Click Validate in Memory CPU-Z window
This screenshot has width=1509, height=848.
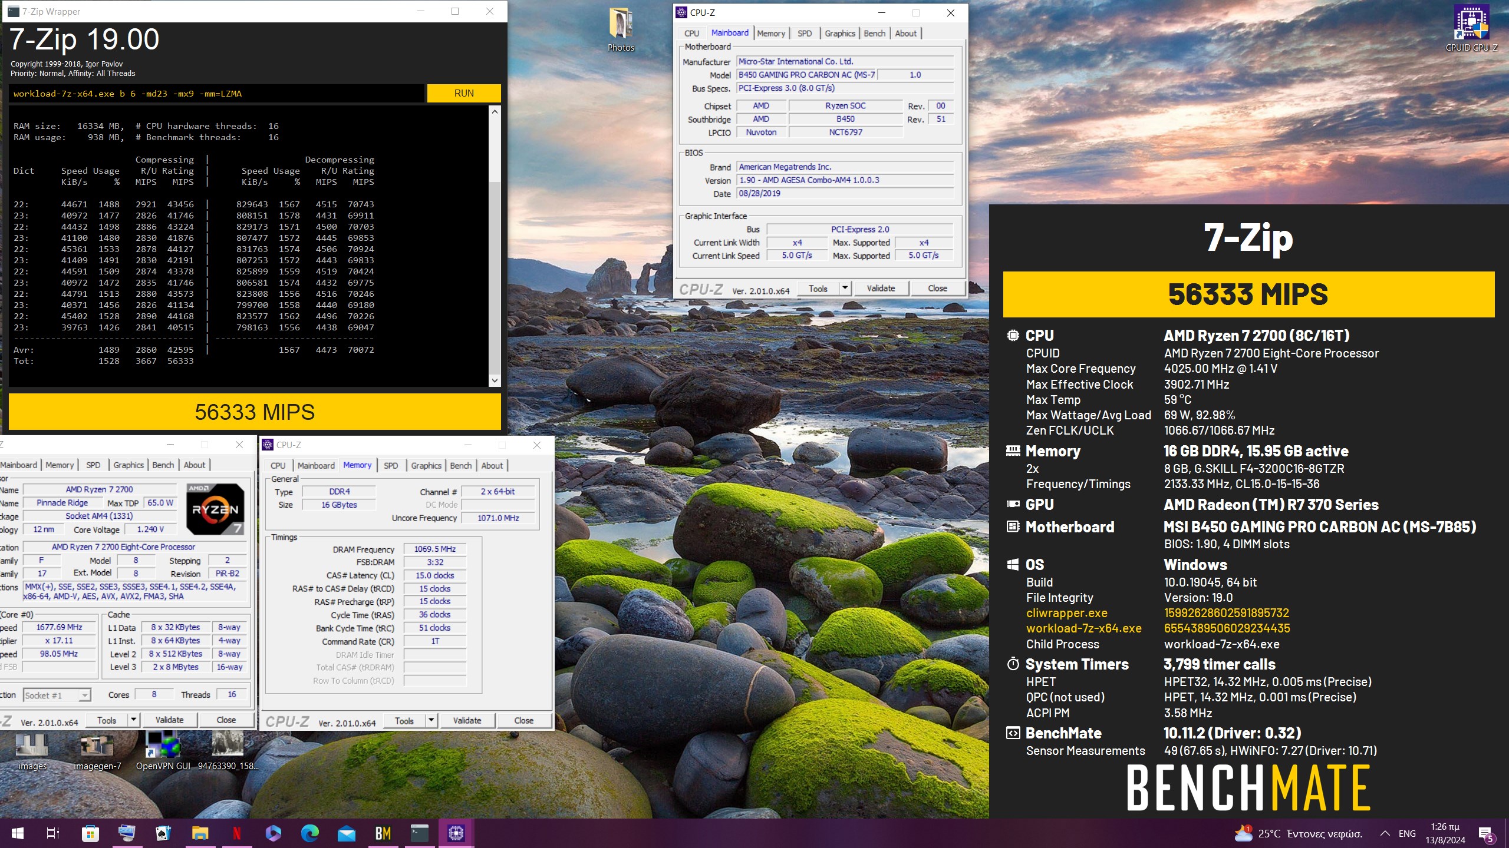tap(467, 720)
